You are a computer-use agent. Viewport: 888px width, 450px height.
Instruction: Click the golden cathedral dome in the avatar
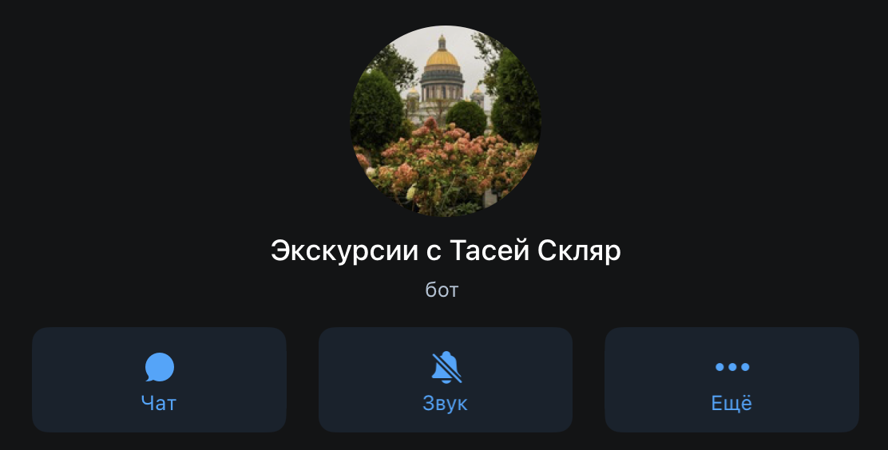pos(442,57)
